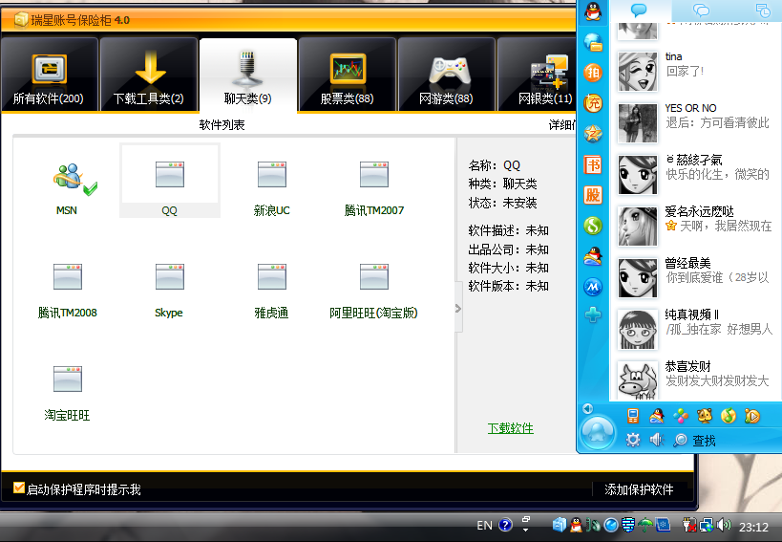Collapse QQ sidebar with small arrow button
Image resolution: width=782 pixels, height=542 pixels.
click(x=588, y=409)
